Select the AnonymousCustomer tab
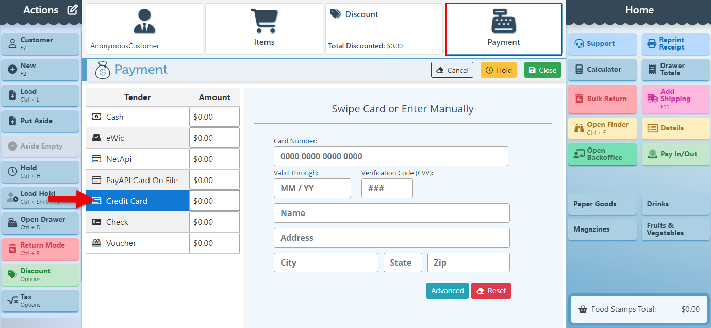 click(144, 29)
